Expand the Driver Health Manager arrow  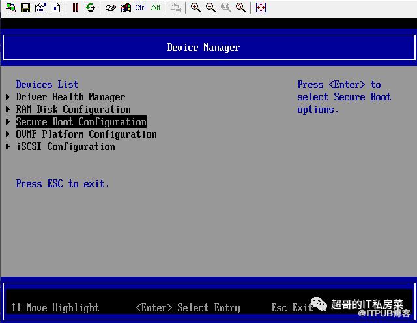pyautogui.click(x=8, y=97)
